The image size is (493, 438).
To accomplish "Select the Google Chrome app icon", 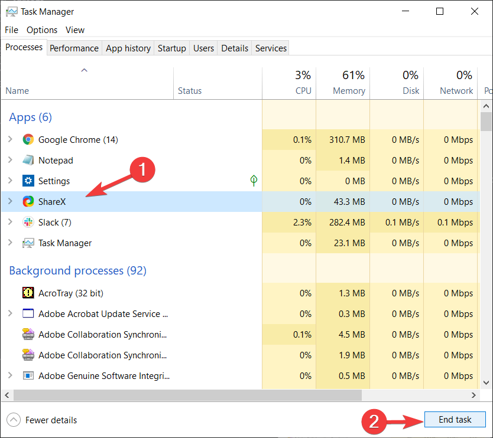I will (x=28, y=139).
